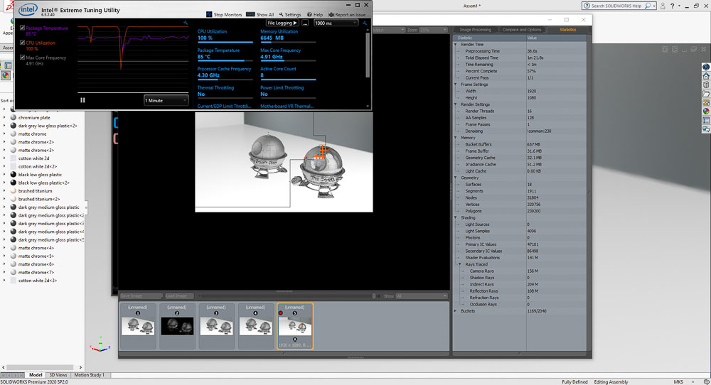Select render thumbnail number 3

216,326
